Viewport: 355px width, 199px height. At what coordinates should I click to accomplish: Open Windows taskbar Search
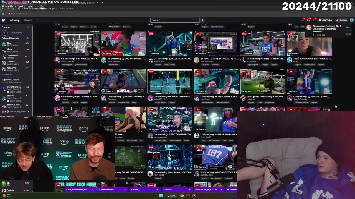[172, 196]
